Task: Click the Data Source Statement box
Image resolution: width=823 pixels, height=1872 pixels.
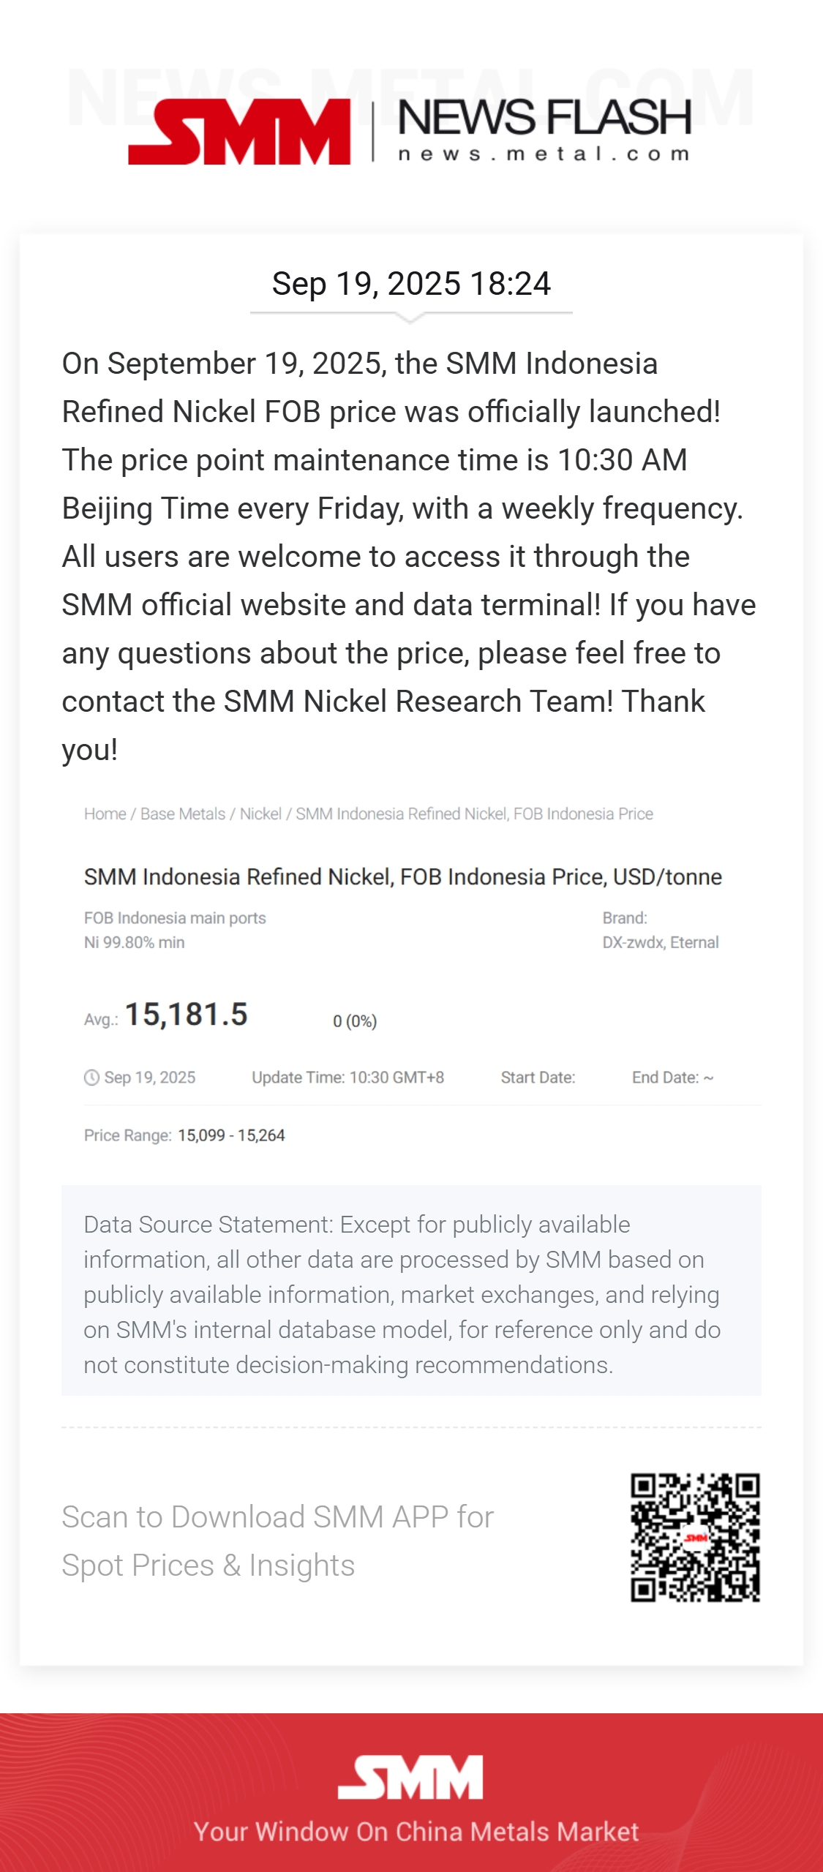Action: coord(411,1291)
